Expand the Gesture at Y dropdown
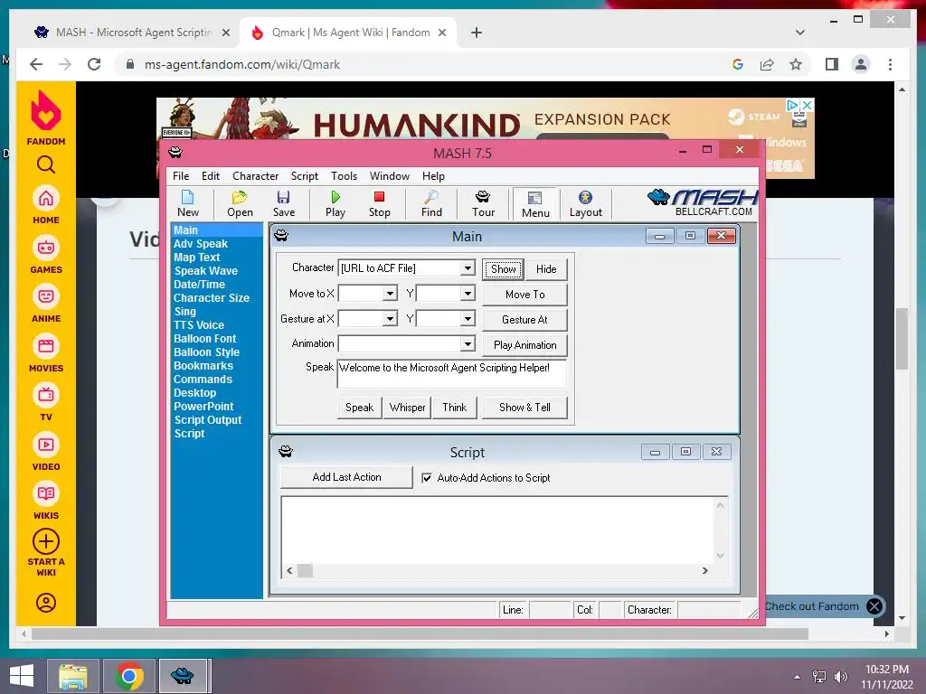Image resolution: width=926 pixels, height=694 pixels. pyautogui.click(x=468, y=319)
